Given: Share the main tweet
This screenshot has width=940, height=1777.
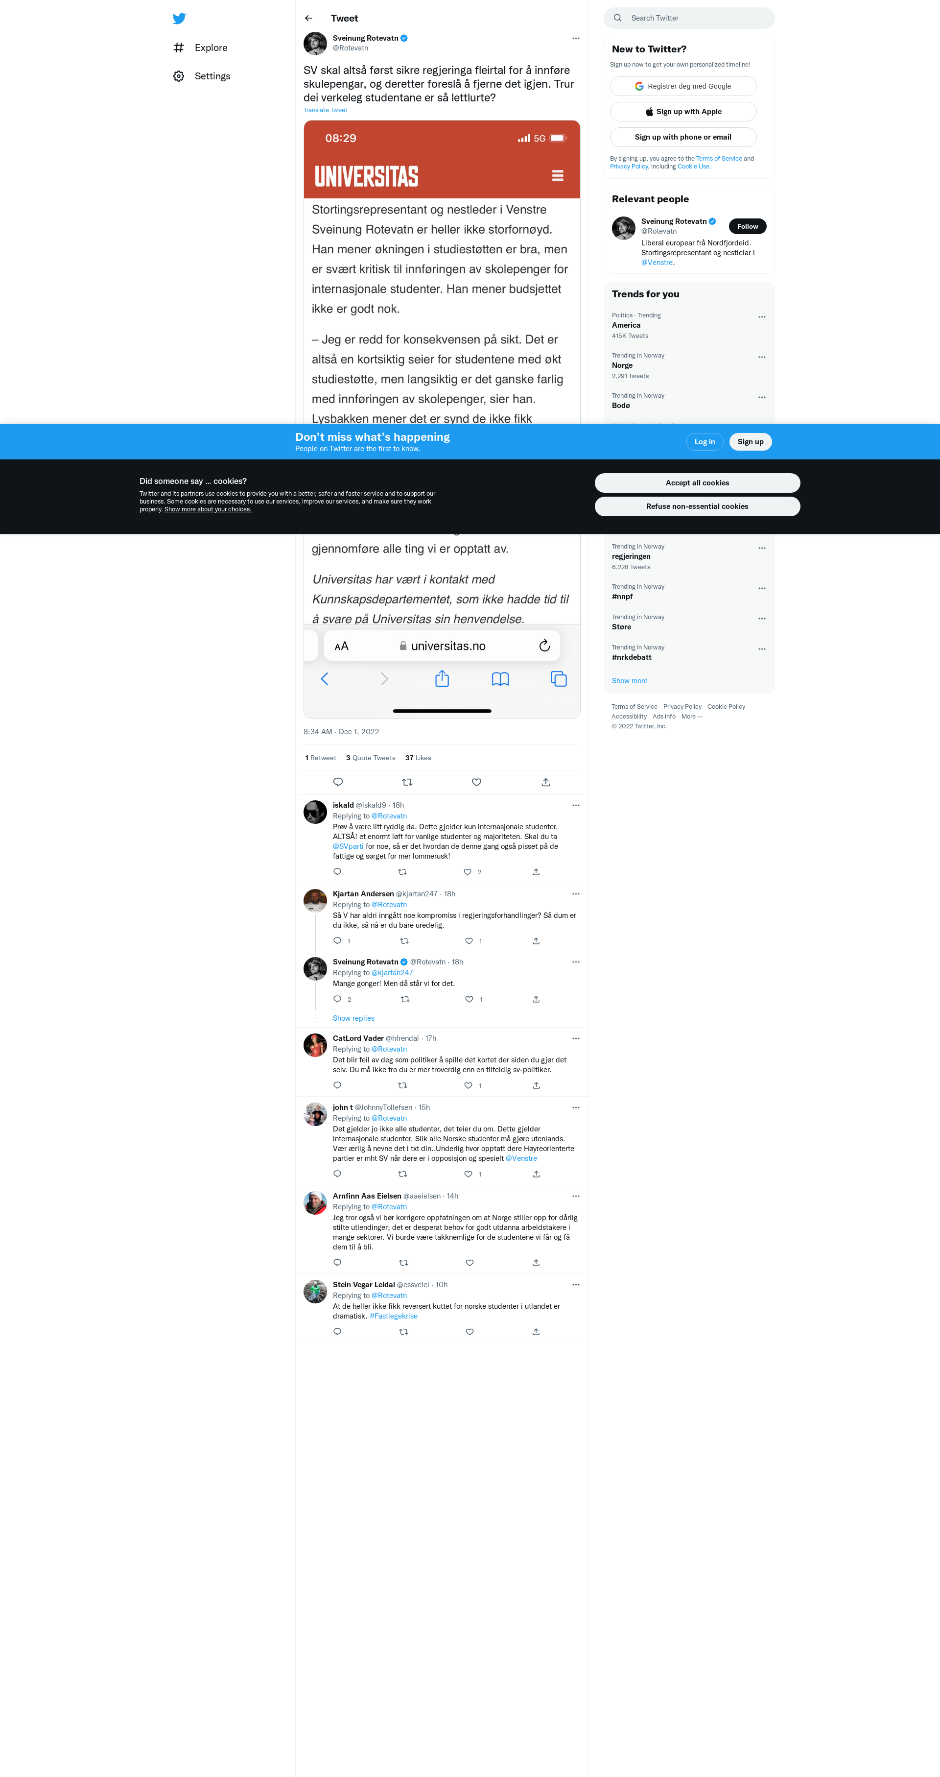Looking at the screenshot, I should click(545, 782).
